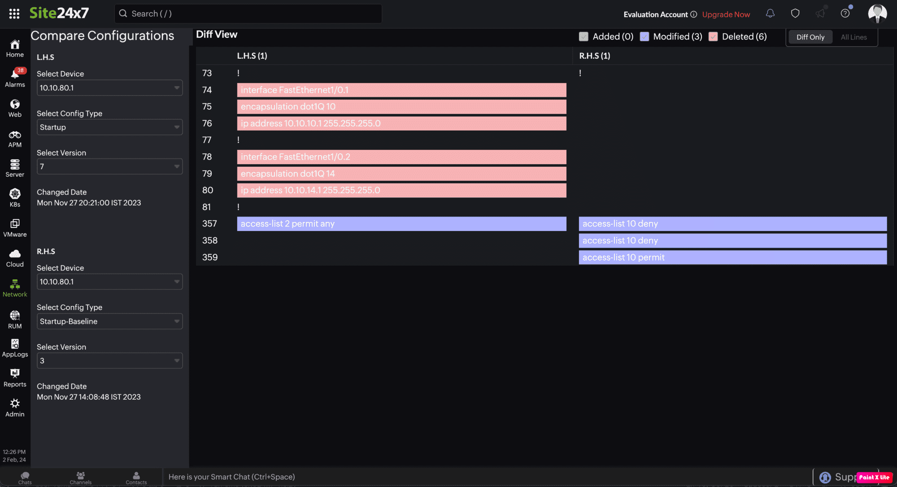Open the Channels chat button

[81, 478]
